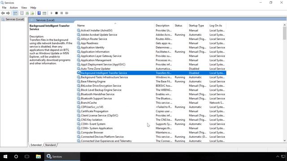This screenshot has height=161, width=287.
Task: Select Base Filtering Engine service
Action: tap(93, 81)
